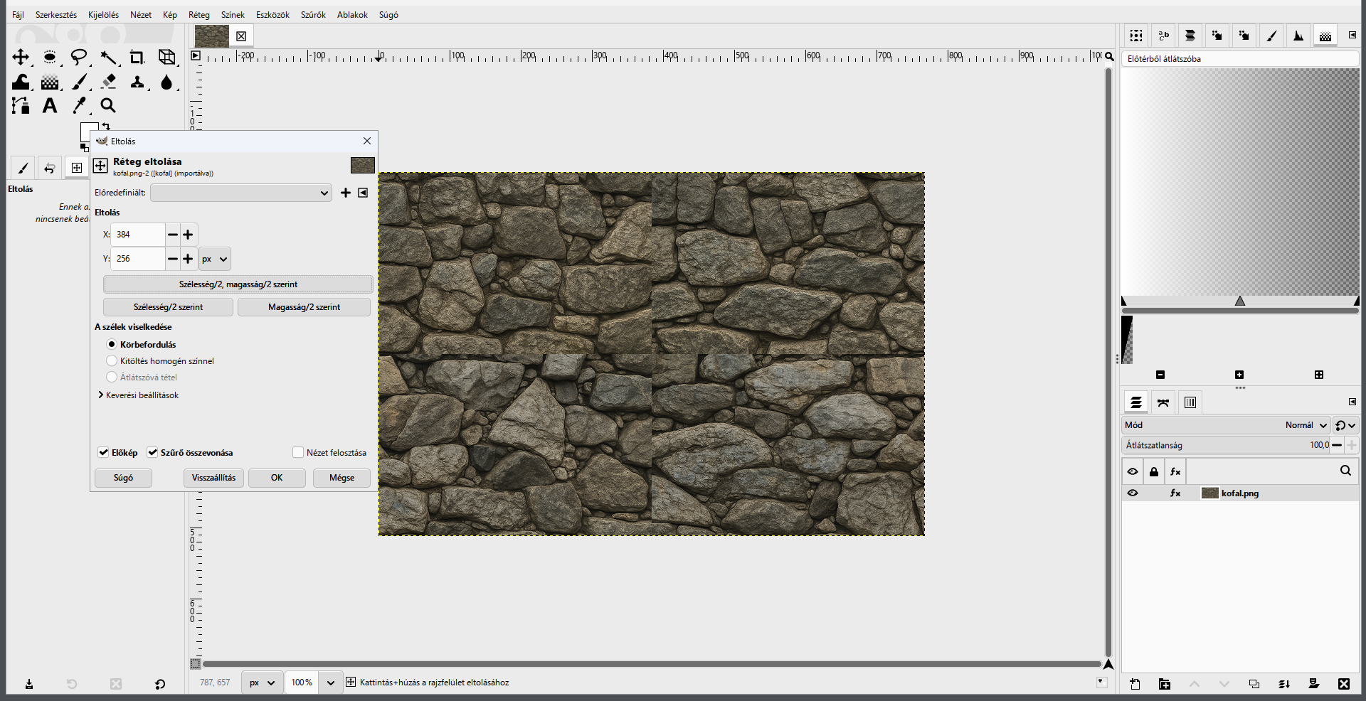Expand Keverési beállítások section
This screenshot has height=701, width=1366.
(139, 395)
